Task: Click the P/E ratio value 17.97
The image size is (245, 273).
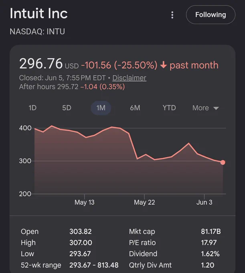Action: pyautogui.click(x=209, y=243)
